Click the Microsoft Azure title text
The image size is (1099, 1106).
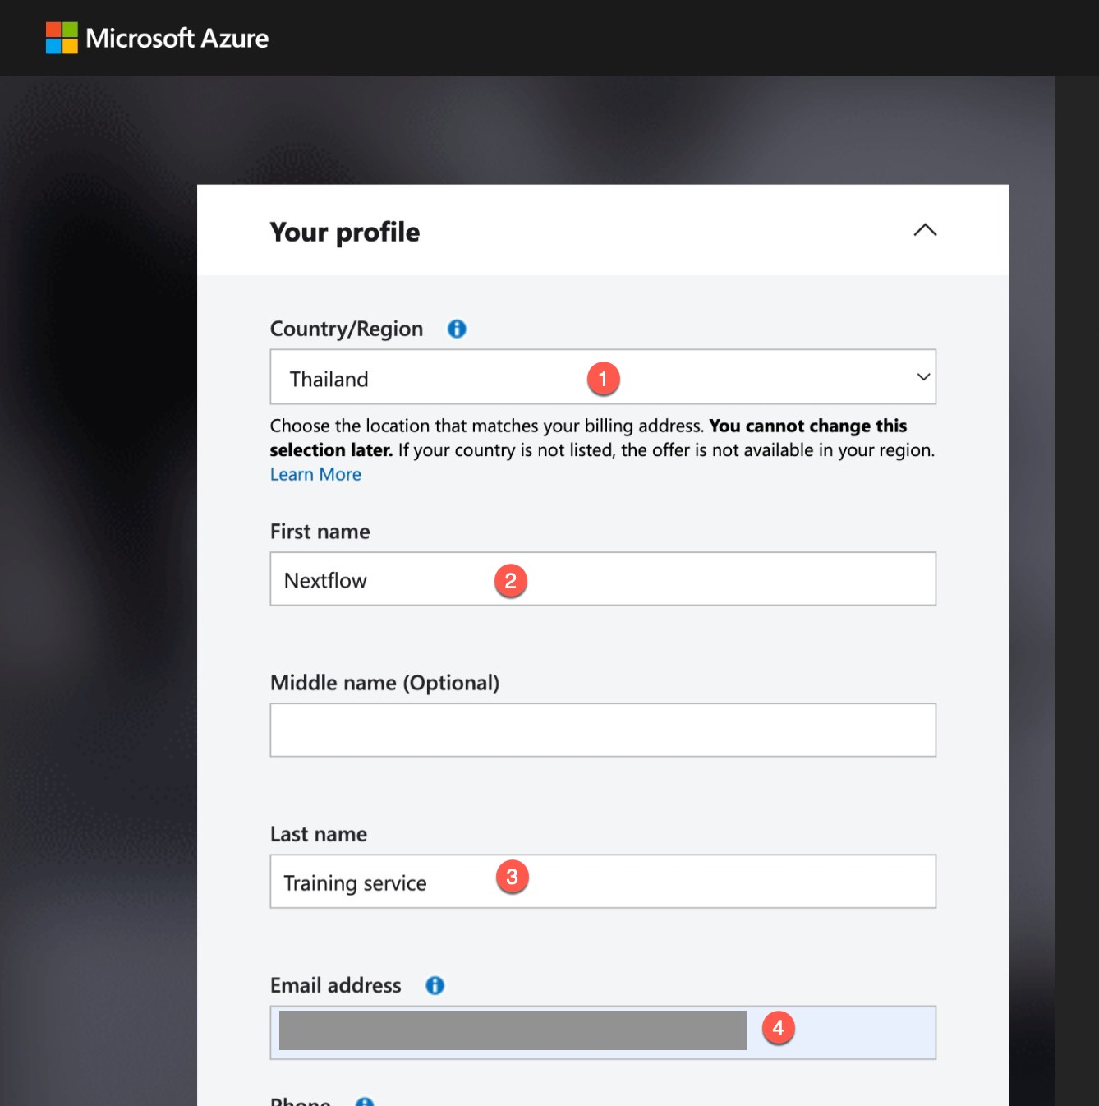(177, 38)
